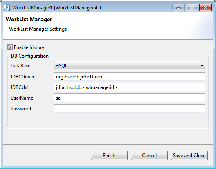Click the DataBase field label
Image resolution: width=216 pixels, height=169 pixels.
[20, 66]
